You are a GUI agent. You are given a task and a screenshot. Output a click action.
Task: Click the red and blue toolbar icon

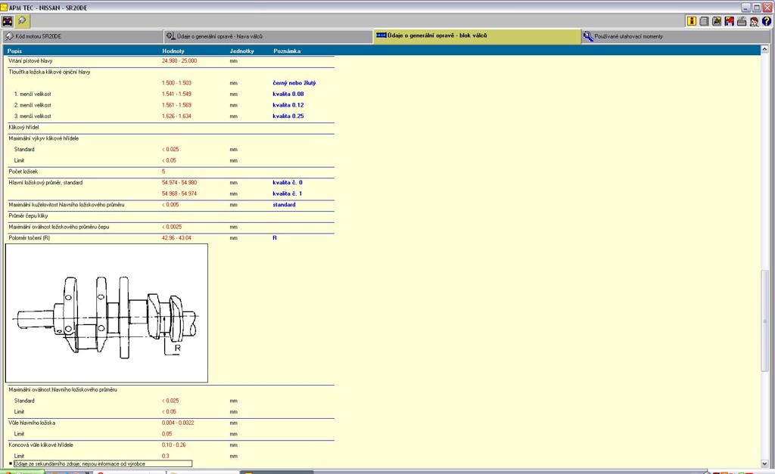point(729,21)
